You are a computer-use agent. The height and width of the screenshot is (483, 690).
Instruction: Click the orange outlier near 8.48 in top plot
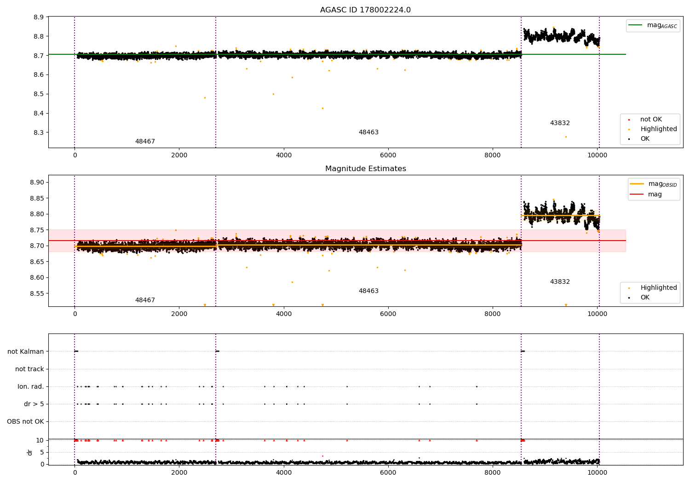point(205,98)
